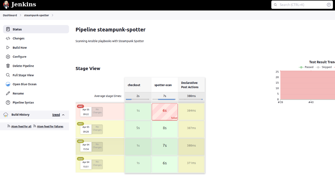This screenshot has height=179, width=335.
Task: Click the Configure gear icon
Action: (8, 57)
